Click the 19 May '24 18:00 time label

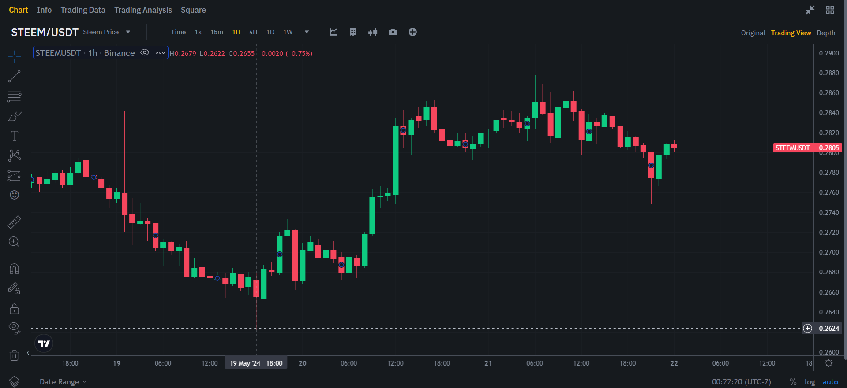point(256,363)
